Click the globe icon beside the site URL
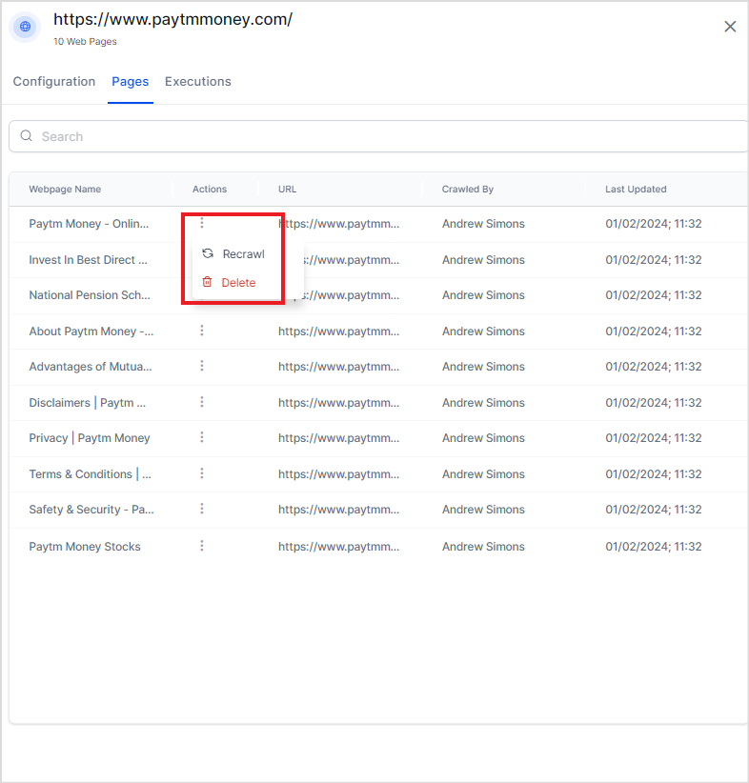749x783 pixels. coord(26,28)
